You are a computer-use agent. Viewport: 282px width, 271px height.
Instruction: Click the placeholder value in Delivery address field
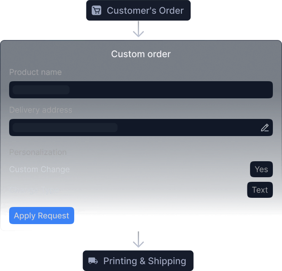[x=65, y=127]
